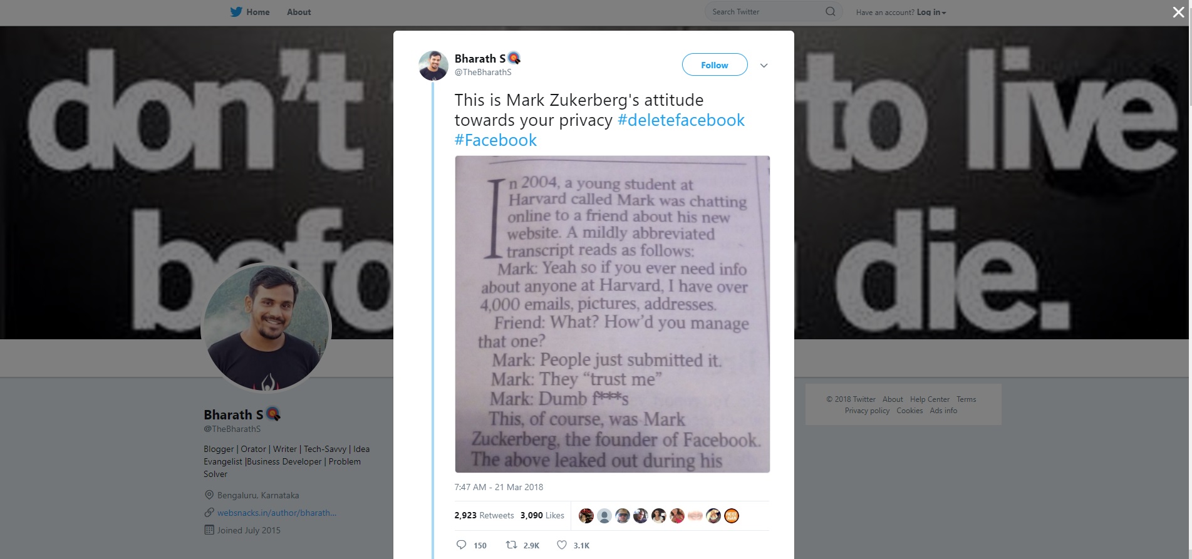This screenshot has width=1192, height=559.
Task: Click the heart like icon
Action: [x=562, y=545]
